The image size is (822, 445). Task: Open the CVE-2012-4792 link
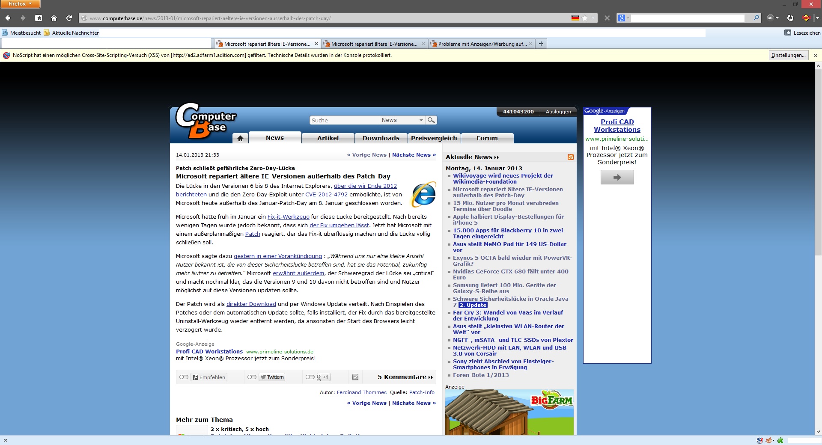[x=326, y=195]
